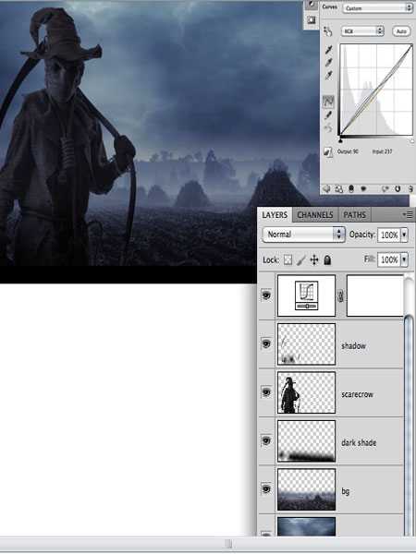Select the white layer mask thumbnail
416x554 pixels.
375,295
